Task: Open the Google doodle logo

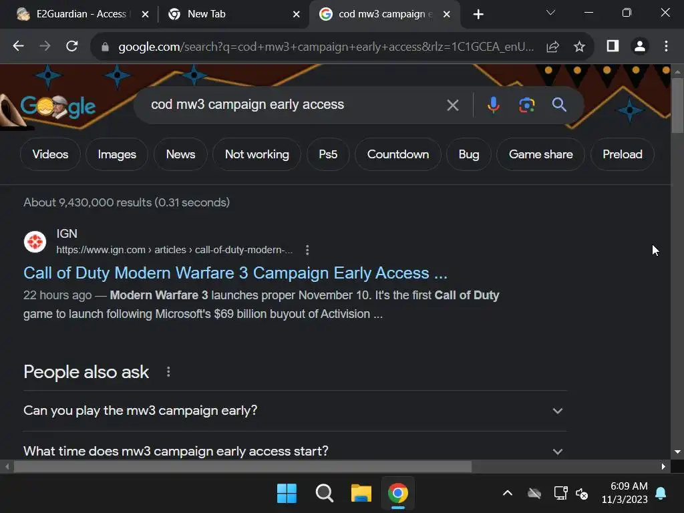Action: (57, 106)
